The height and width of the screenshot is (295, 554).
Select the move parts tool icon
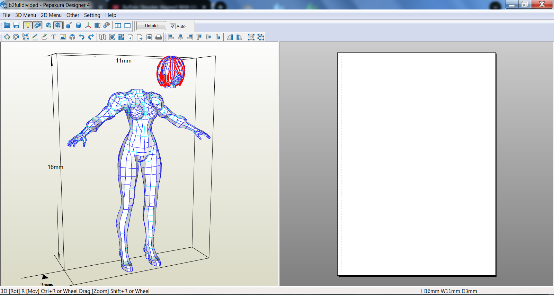point(7,37)
